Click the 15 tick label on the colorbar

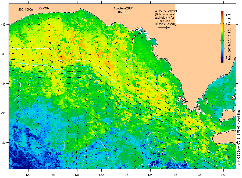coord(226,32)
